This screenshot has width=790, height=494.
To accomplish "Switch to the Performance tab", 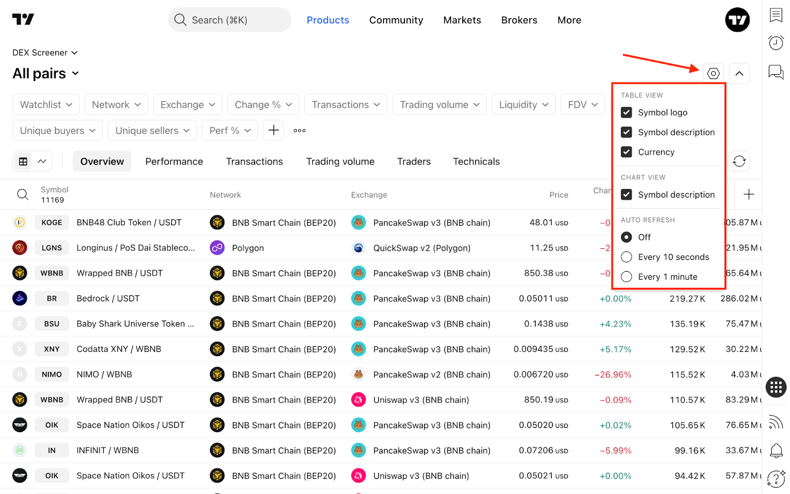I will pyautogui.click(x=174, y=162).
